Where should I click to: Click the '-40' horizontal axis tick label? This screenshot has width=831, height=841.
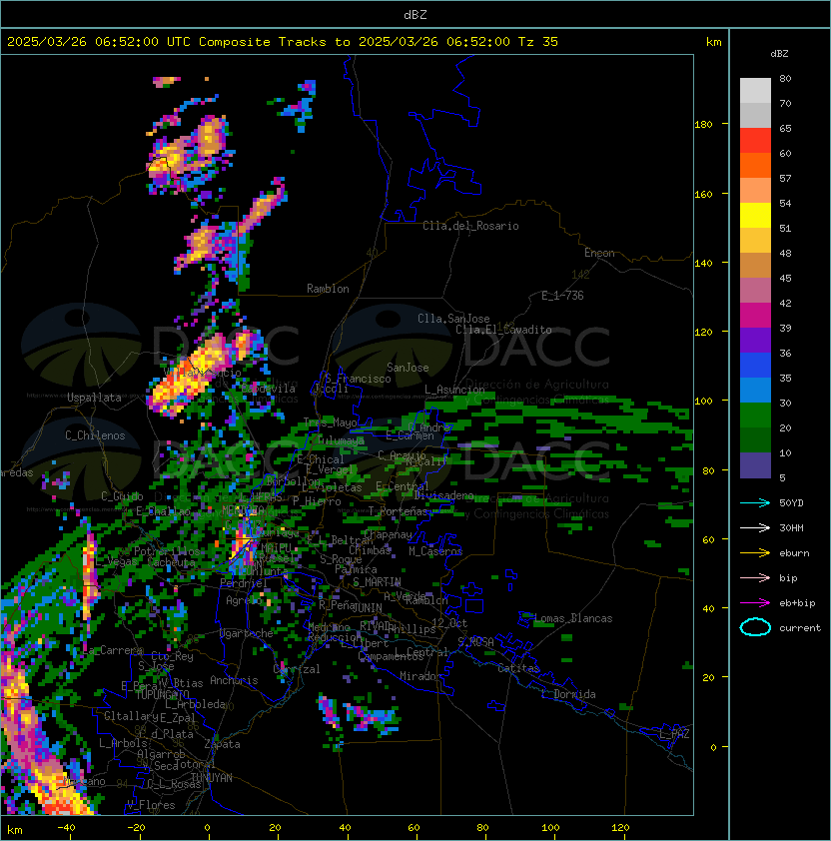coord(66,828)
